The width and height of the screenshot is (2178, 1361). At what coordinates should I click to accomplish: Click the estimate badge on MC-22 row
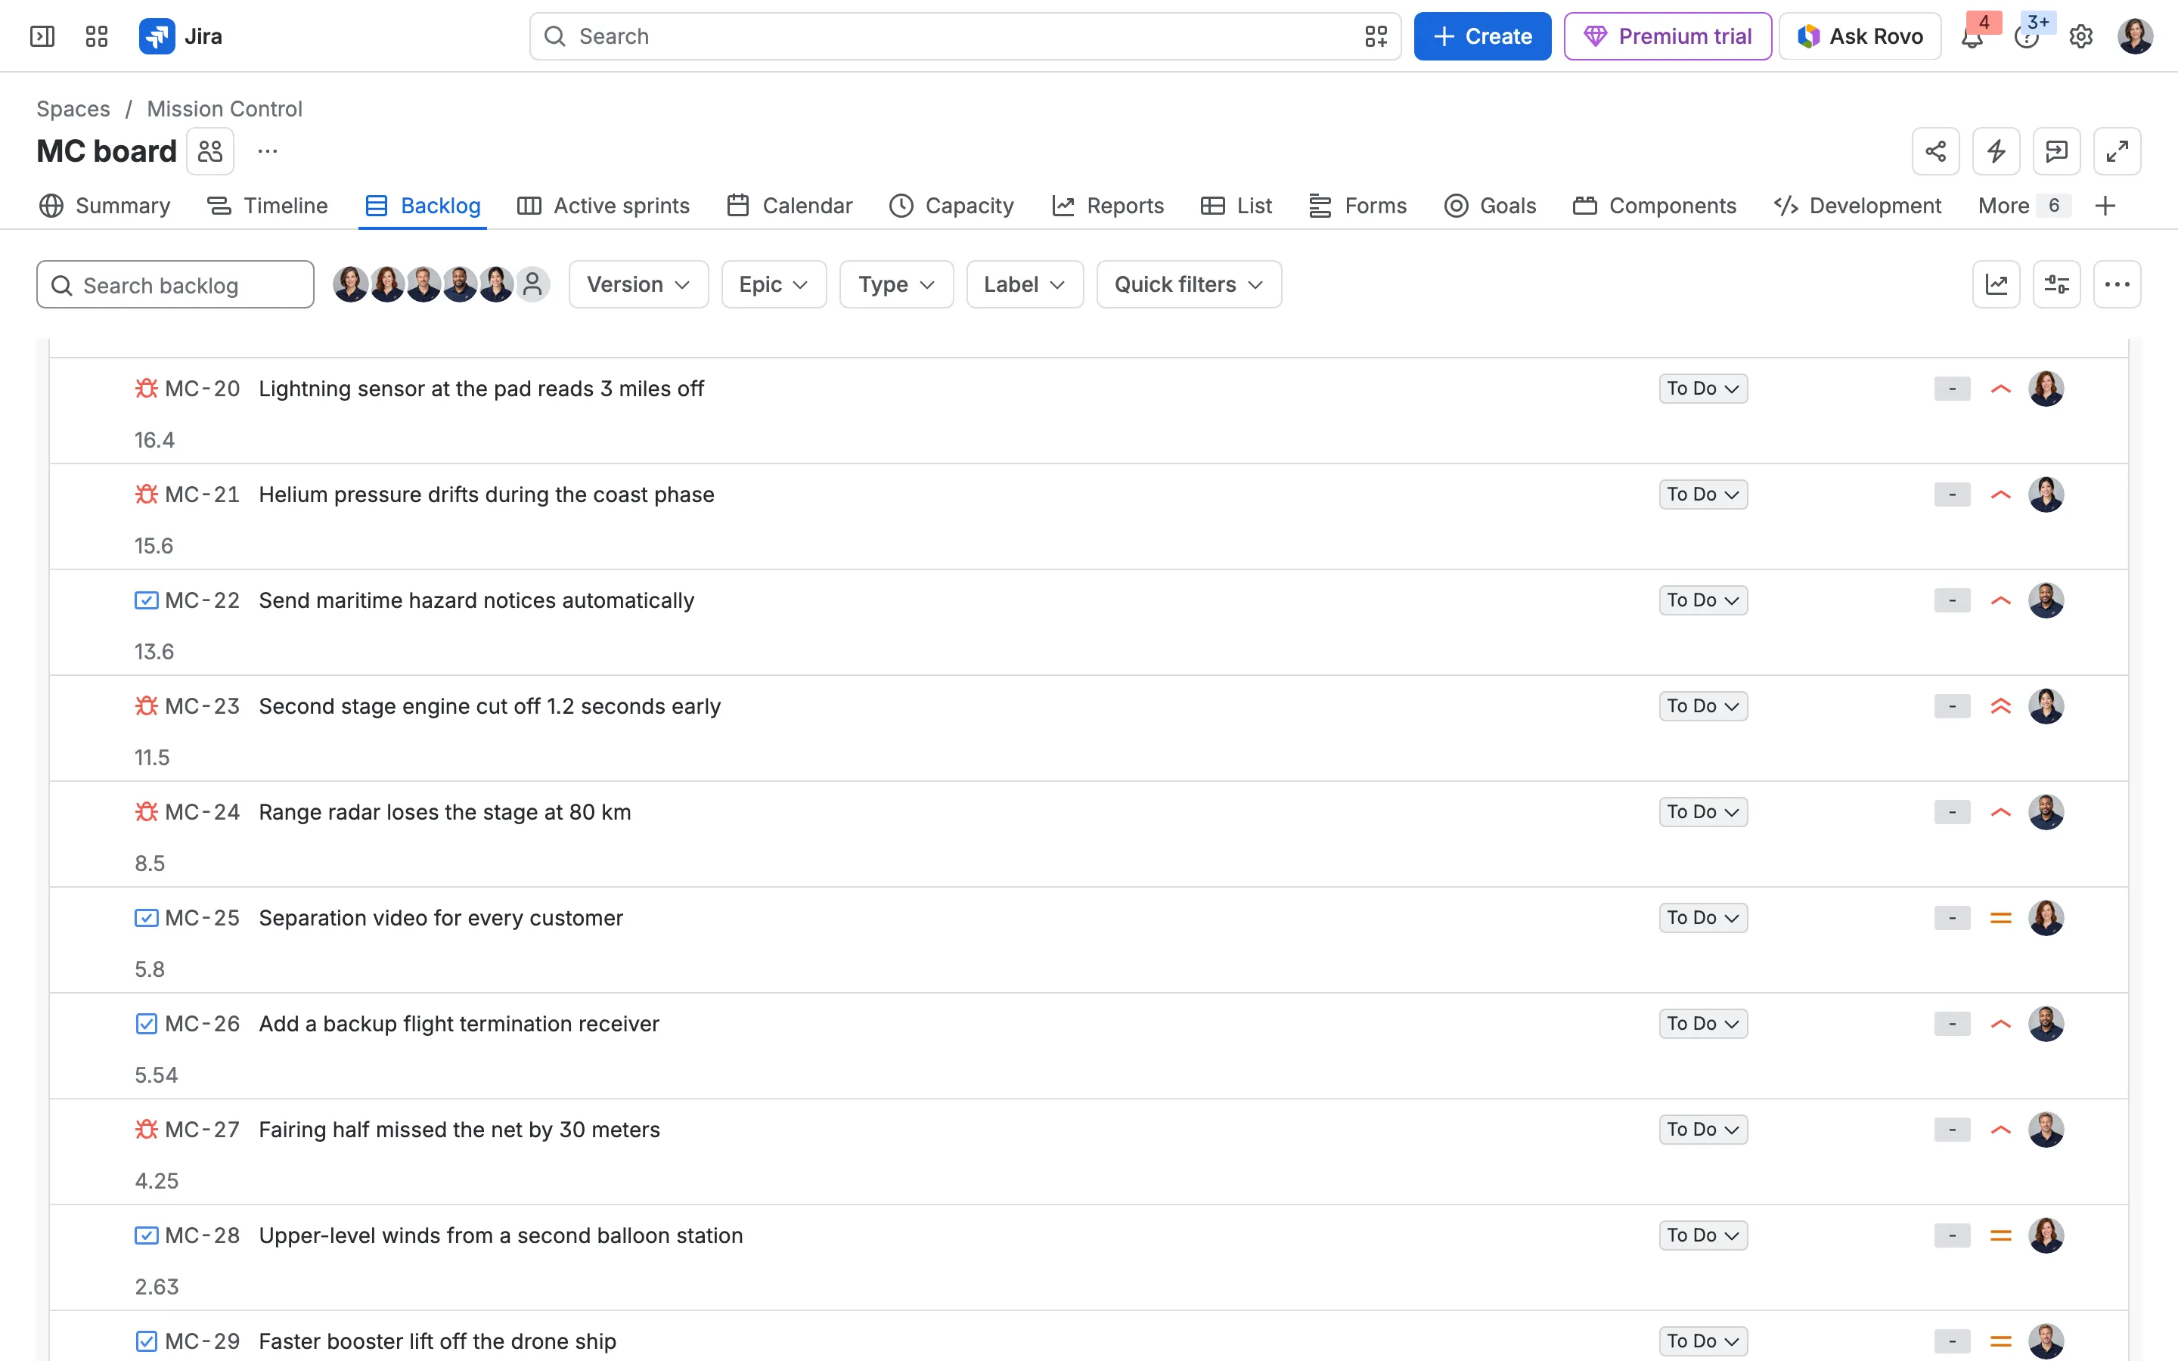(x=1952, y=600)
